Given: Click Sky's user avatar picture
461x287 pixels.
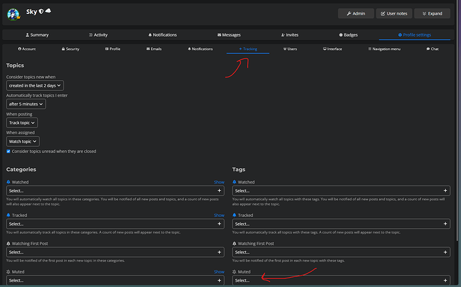Looking at the screenshot, I should (13, 14).
